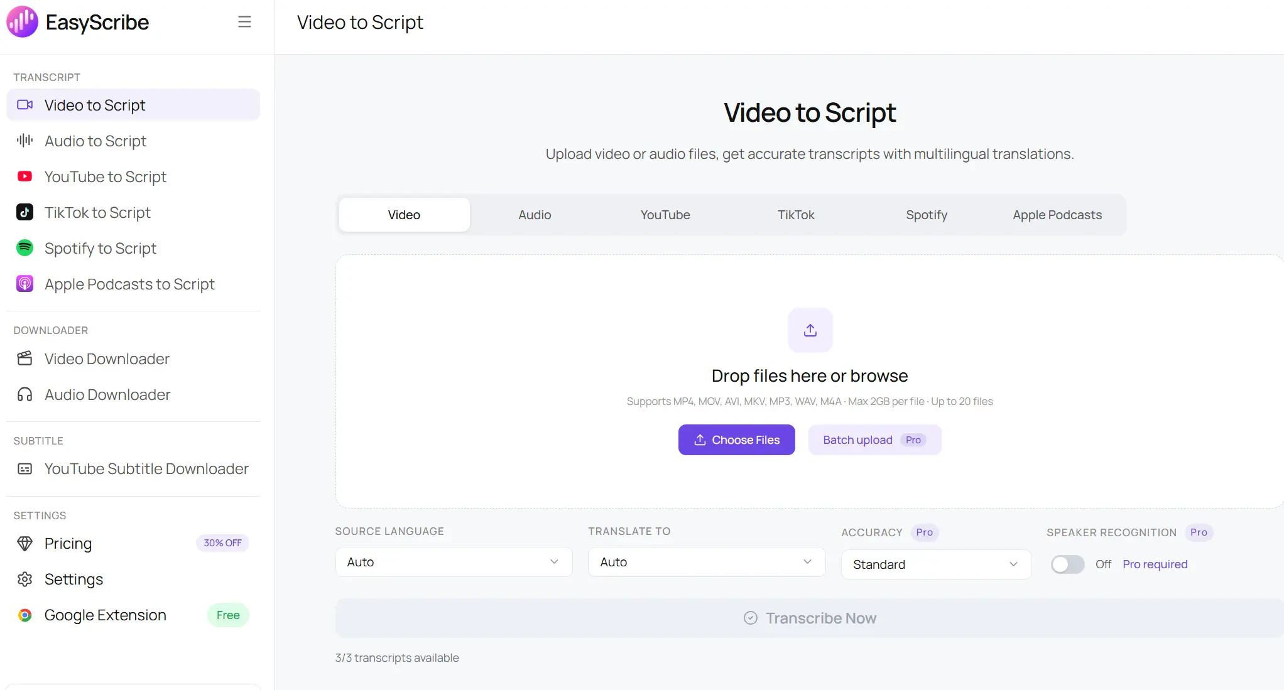This screenshot has width=1284, height=690.
Task: Click the 'Drop files here or browse' text
Action: [x=810, y=376]
